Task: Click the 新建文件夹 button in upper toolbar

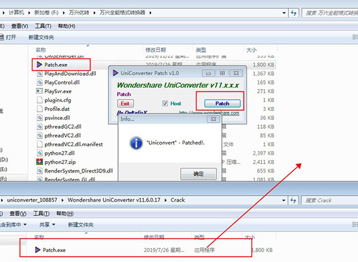Action: click(41, 38)
